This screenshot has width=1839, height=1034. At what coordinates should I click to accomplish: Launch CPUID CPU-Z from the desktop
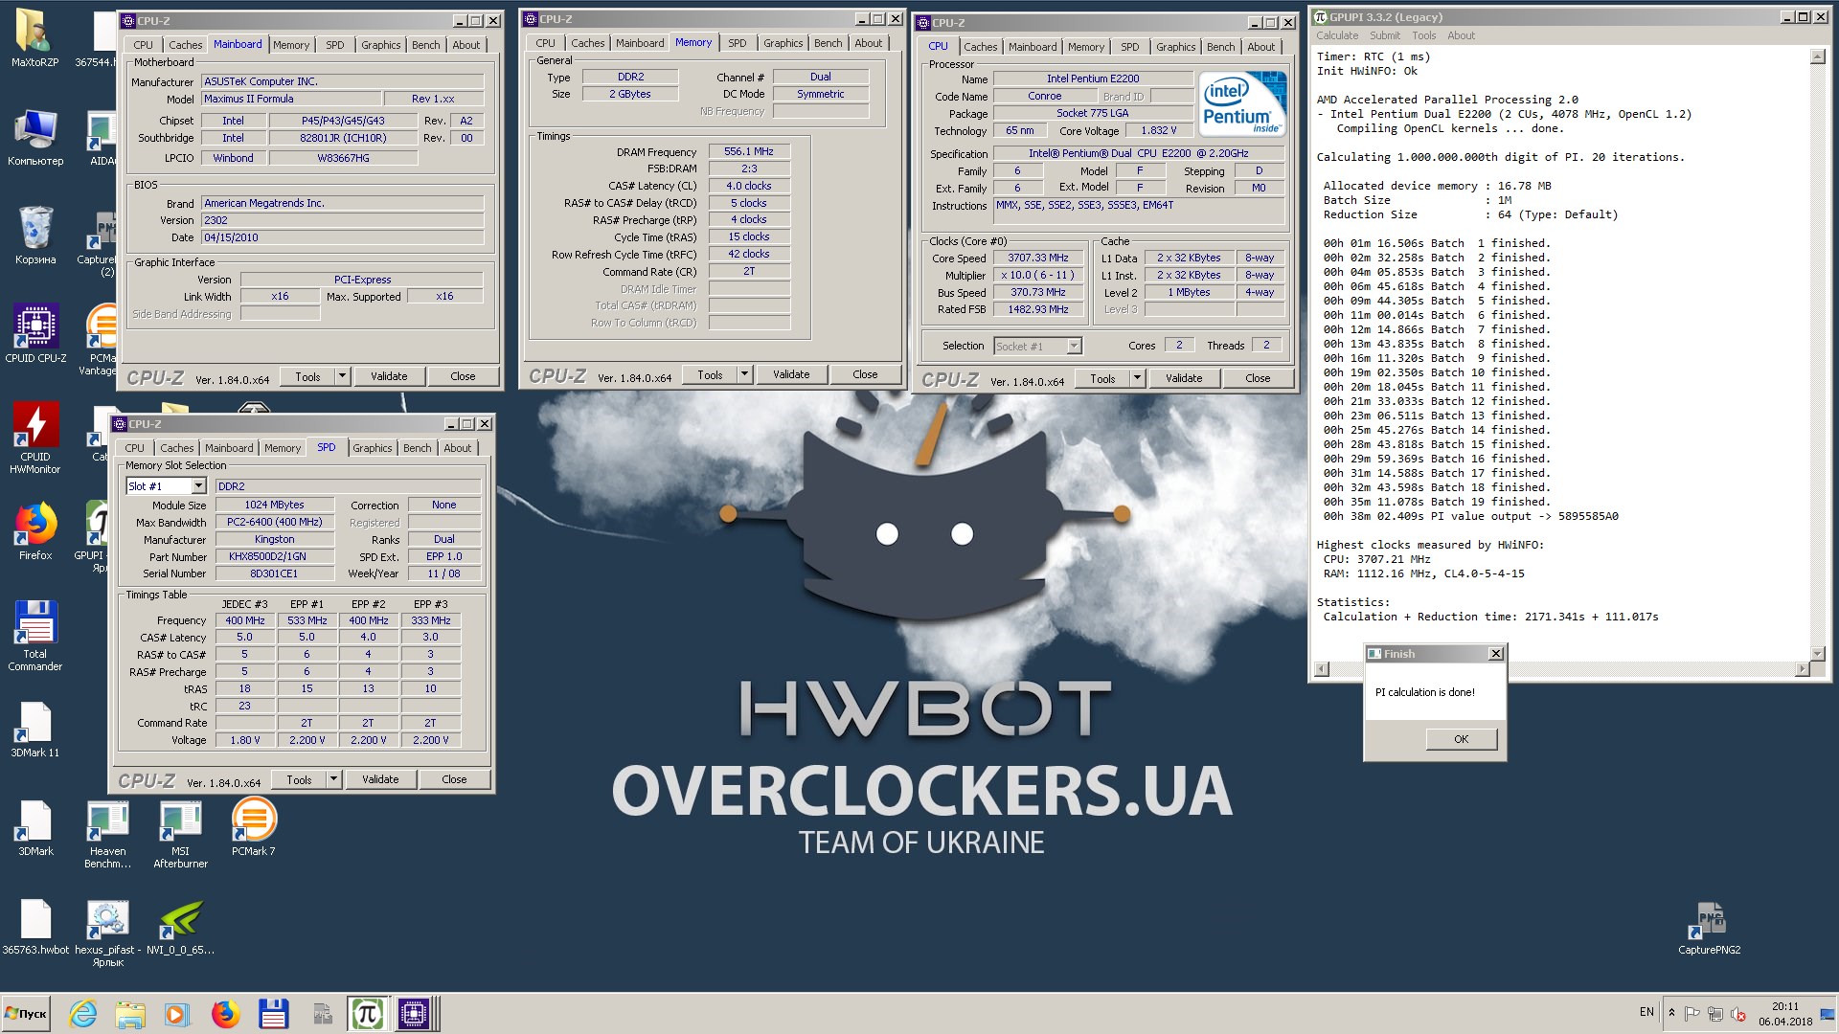pos(35,334)
